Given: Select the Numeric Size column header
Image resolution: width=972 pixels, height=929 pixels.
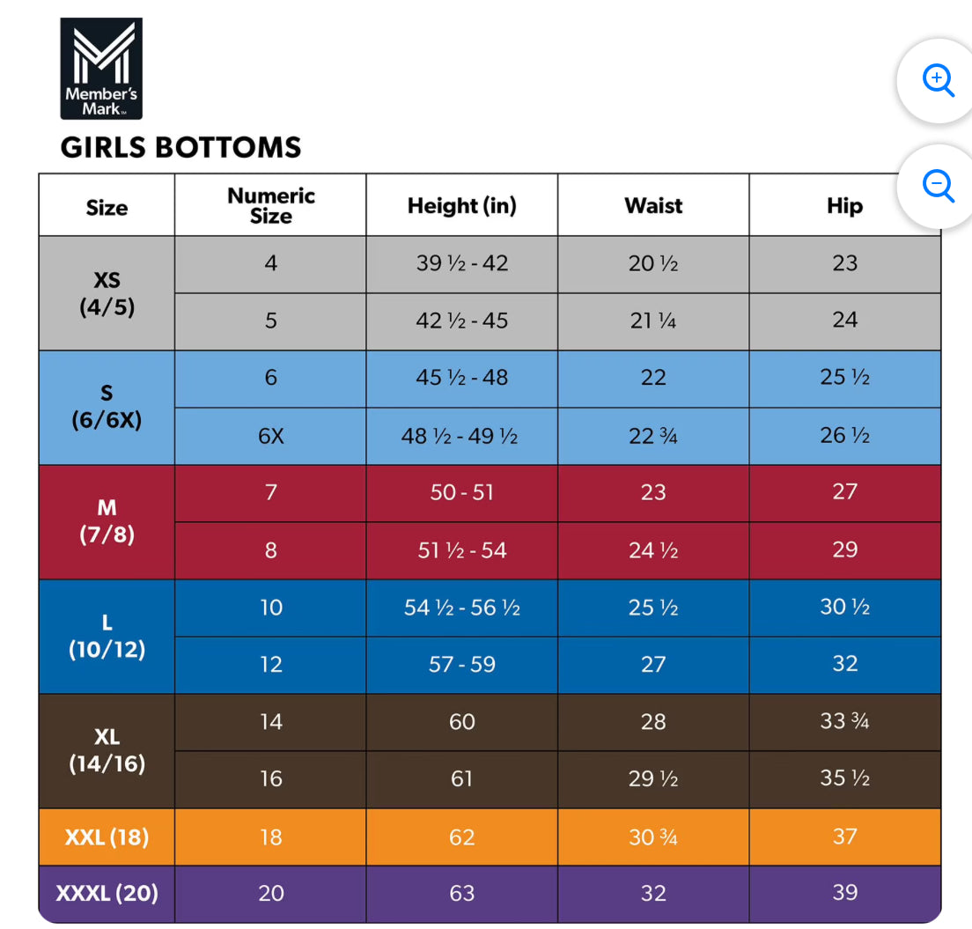Looking at the screenshot, I should coord(270,206).
